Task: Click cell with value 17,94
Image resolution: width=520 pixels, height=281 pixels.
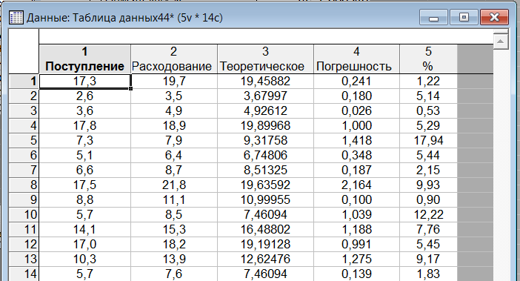Action: [428, 141]
